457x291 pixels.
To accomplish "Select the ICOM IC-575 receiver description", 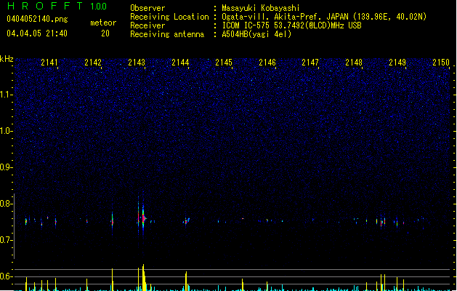I will [x=291, y=25].
